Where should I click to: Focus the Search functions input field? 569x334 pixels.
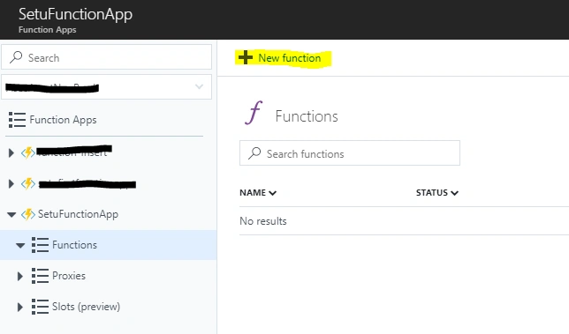(x=350, y=153)
